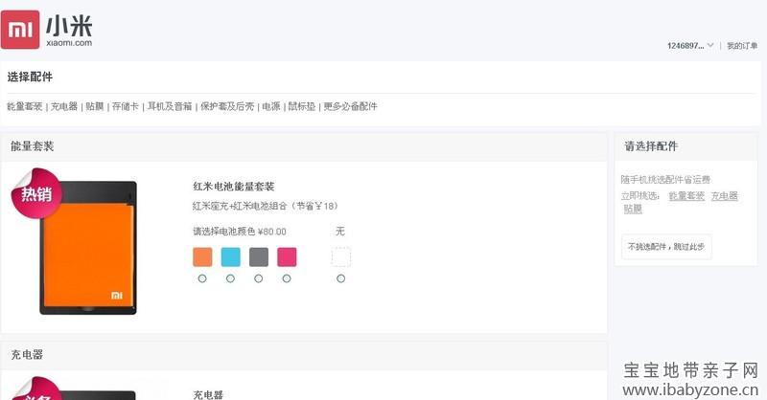
Task: Click sidebar 贴膜 link
Action: [x=633, y=209]
